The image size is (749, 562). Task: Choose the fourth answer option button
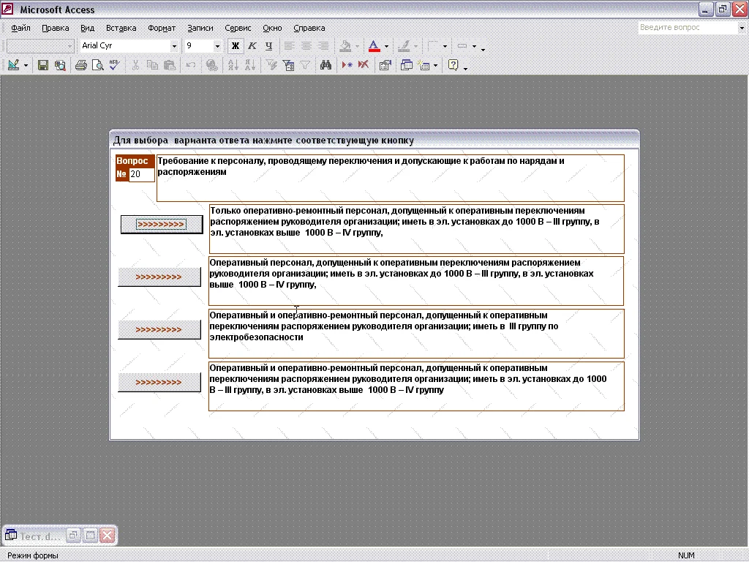click(159, 382)
